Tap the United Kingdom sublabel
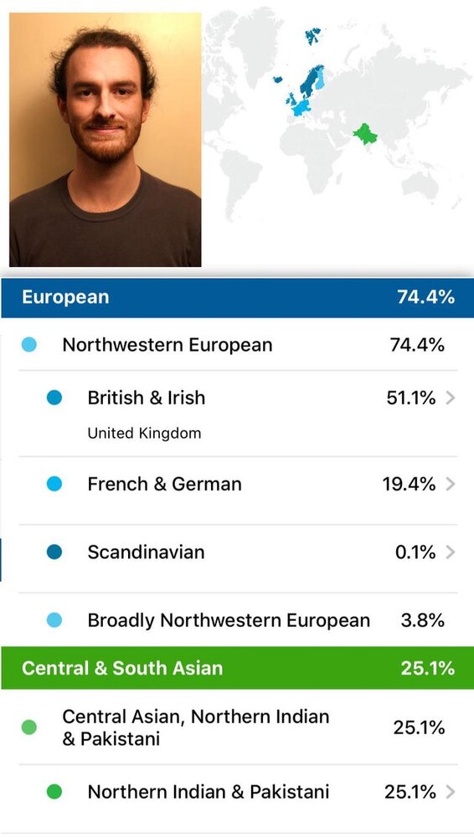This screenshot has width=474, height=837. pos(144,433)
